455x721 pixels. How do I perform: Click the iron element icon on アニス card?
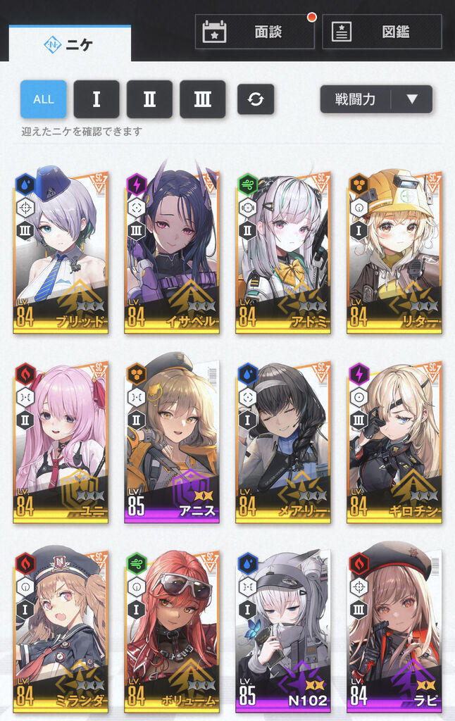tap(136, 375)
